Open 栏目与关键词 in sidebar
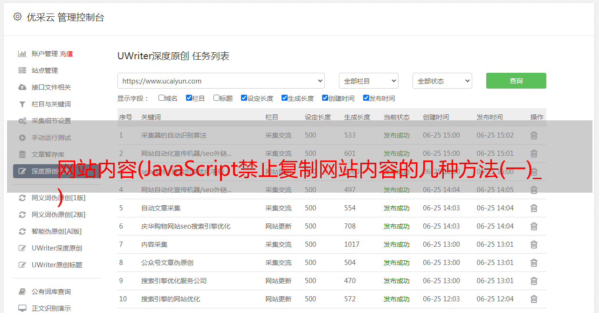 [51, 104]
